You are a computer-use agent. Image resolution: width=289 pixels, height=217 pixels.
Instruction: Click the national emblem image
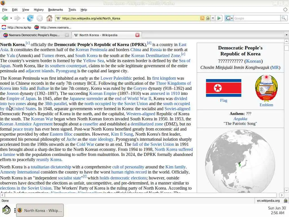[266, 88]
